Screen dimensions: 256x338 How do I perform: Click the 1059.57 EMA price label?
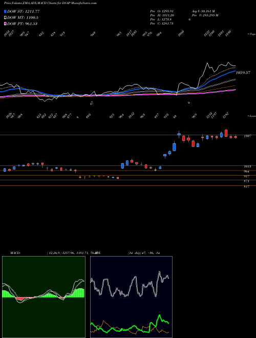click(x=243, y=73)
